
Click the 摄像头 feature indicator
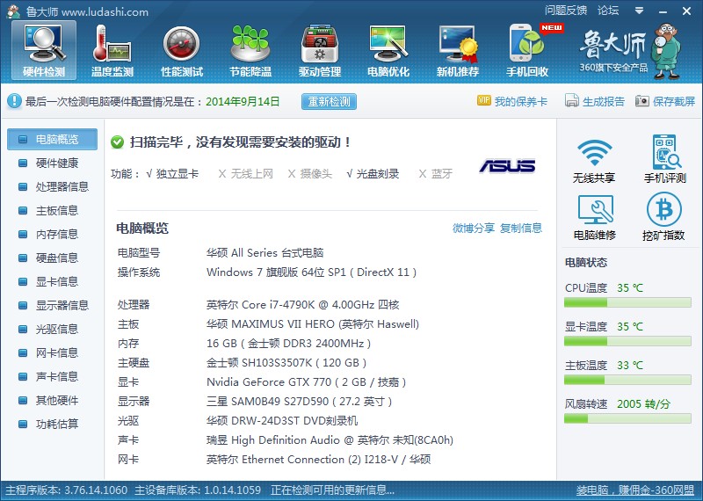(310, 174)
